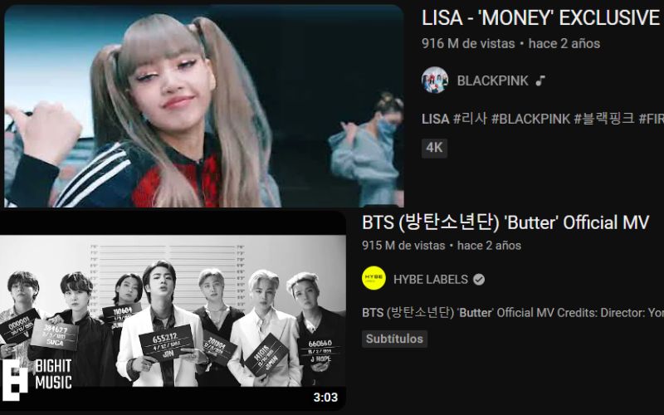
Task: Click the Butter video description snippet
Action: tap(513, 313)
